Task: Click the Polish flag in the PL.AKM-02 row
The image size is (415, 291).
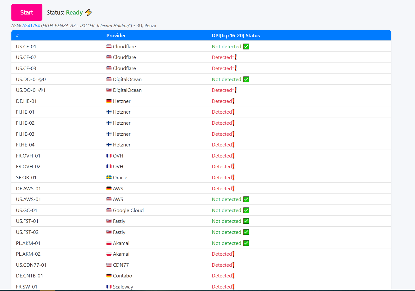Action: pyautogui.click(x=109, y=254)
